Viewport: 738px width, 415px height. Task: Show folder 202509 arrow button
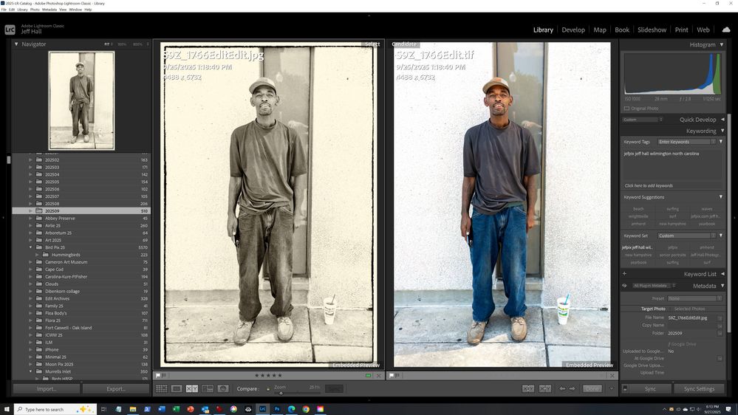coord(720,333)
